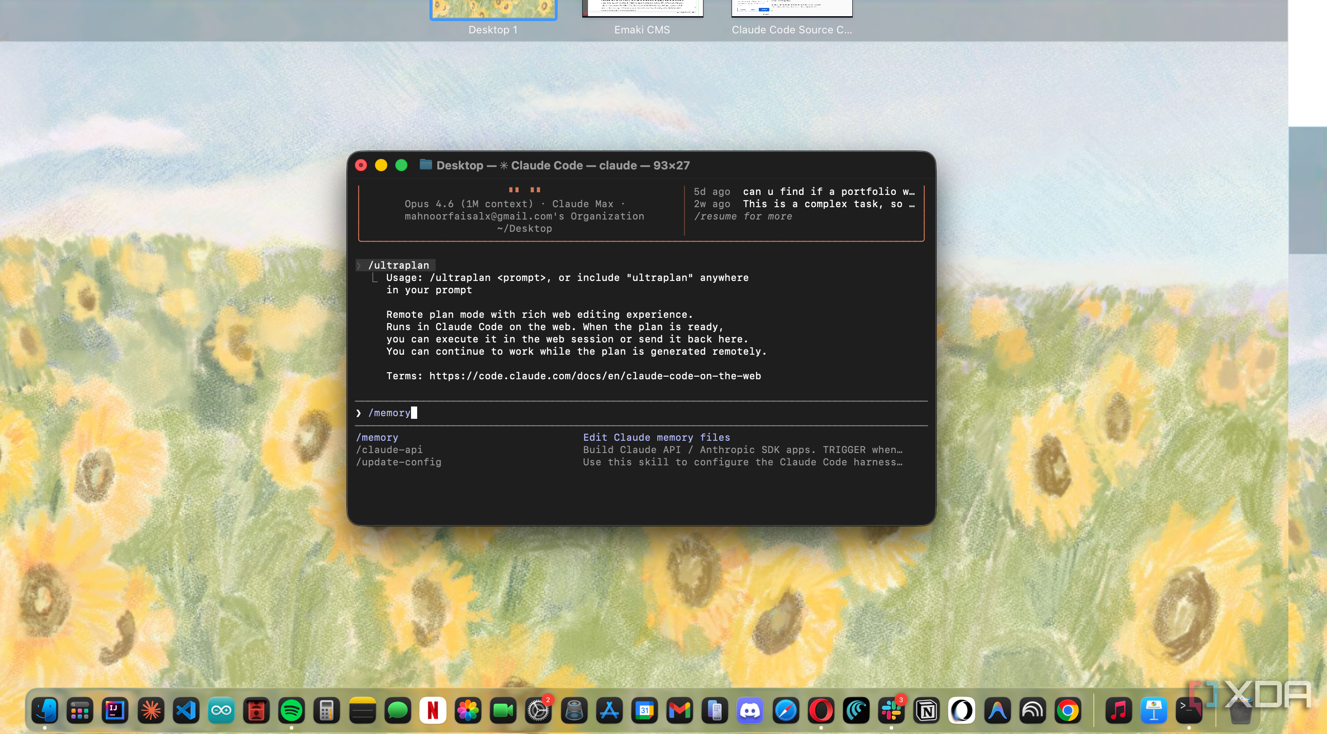Open the App Store dock icon
The height and width of the screenshot is (734, 1327).
tap(609, 710)
